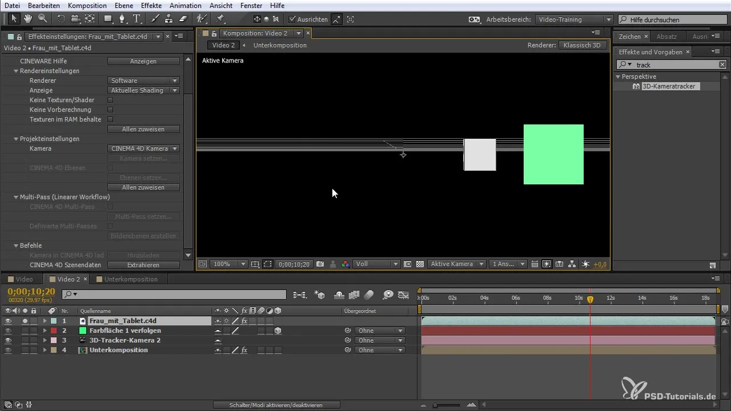The height and width of the screenshot is (411, 731).
Task: Select the Zoom magnifier tool
Action: click(x=42, y=19)
